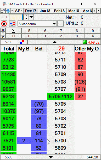Expand the Slicer demo dropdown arrow
The height and width of the screenshot is (160, 101).
point(54,24)
